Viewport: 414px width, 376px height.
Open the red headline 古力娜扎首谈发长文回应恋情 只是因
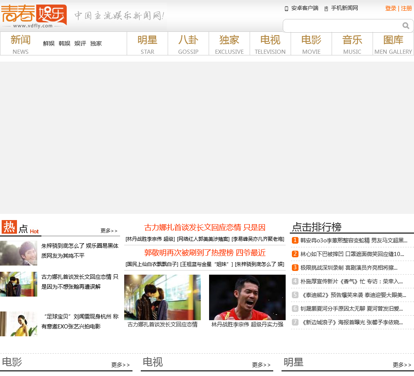(x=205, y=228)
